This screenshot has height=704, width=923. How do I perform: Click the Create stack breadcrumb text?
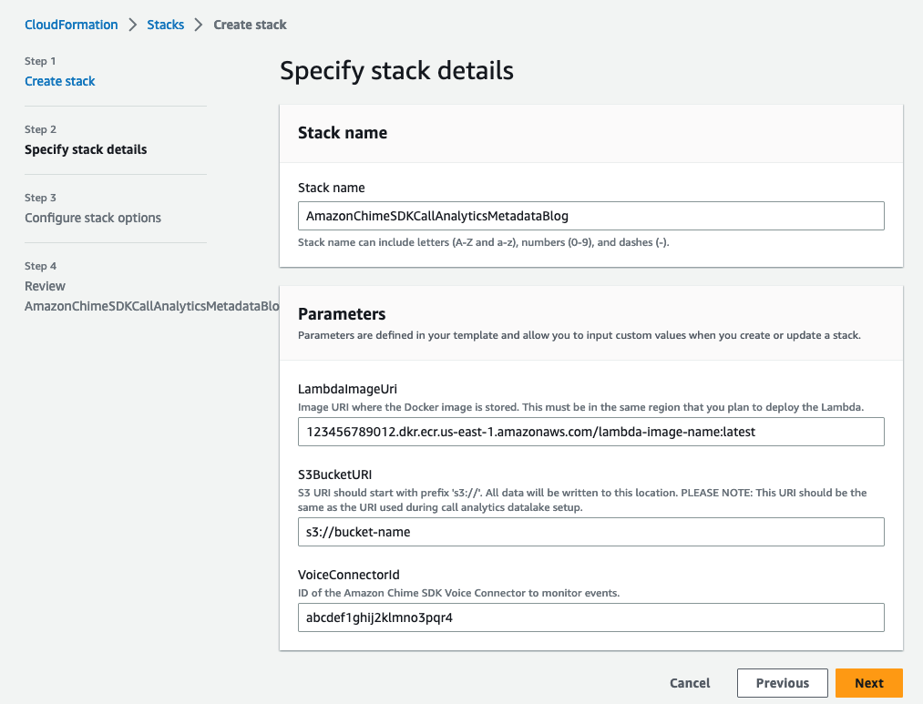(x=250, y=25)
